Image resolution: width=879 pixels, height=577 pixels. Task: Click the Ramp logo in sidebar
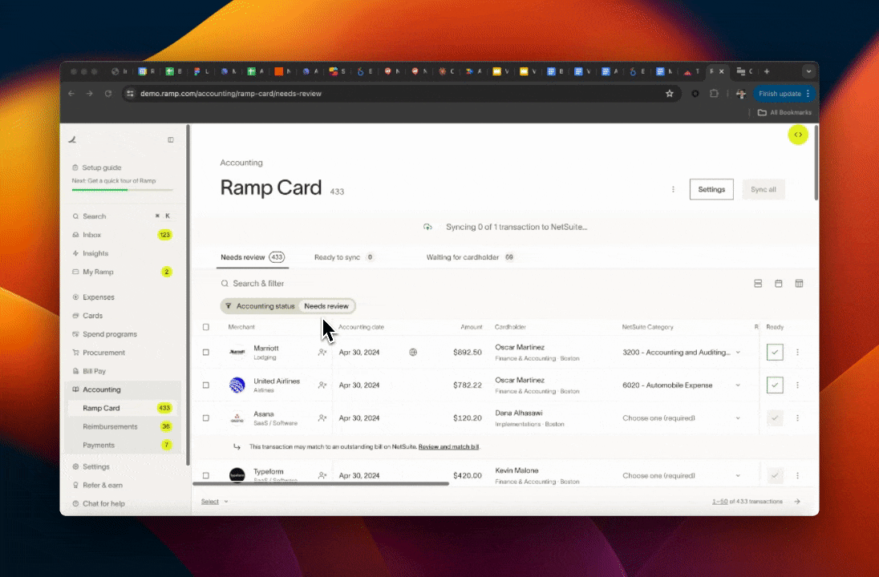click(x=72, y=139)
